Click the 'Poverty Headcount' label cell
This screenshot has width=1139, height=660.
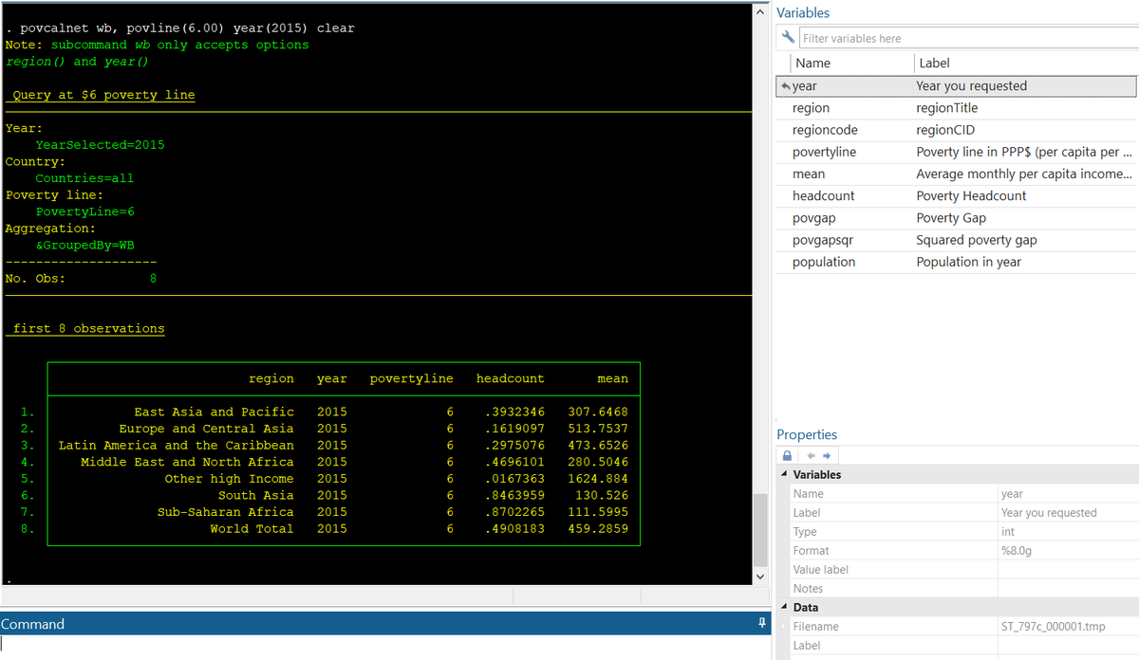[x=971, y=195]
